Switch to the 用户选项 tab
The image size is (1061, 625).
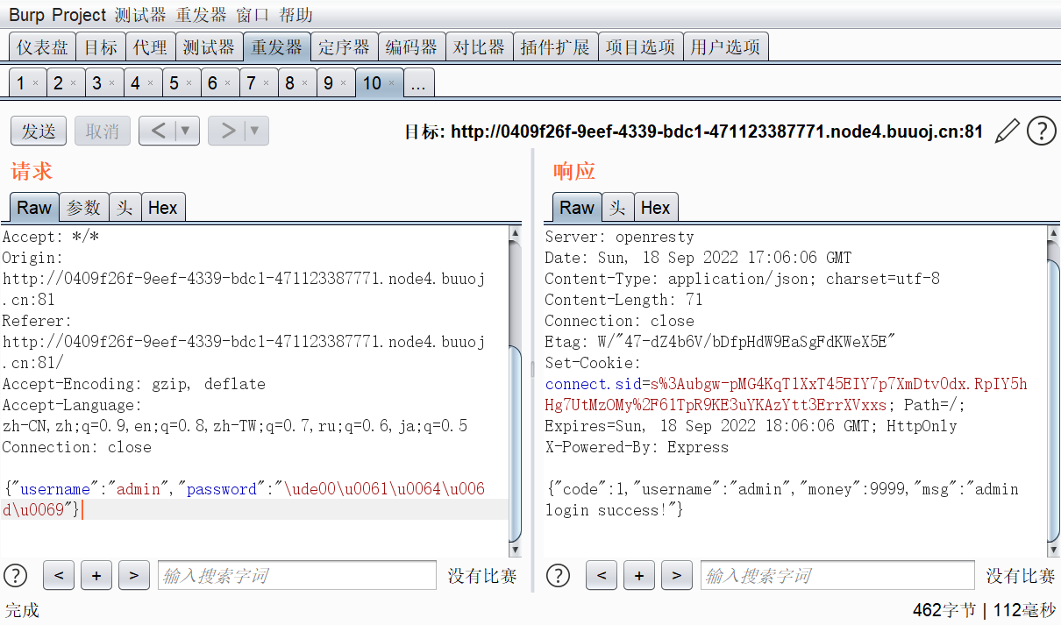[725, 47]
